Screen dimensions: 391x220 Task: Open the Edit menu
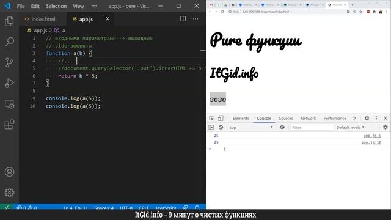pos(35,6)
